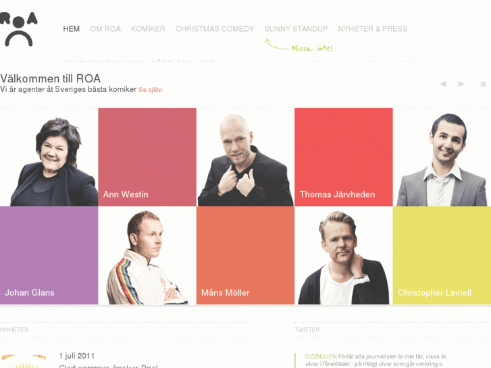
Task: Open NYHETER & PRESS section
Action: [373, 29]
